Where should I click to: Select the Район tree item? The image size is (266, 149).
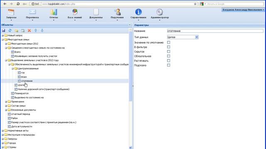14,118
